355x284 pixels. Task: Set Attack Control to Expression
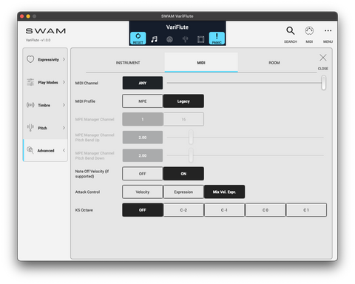coord(183,192)
